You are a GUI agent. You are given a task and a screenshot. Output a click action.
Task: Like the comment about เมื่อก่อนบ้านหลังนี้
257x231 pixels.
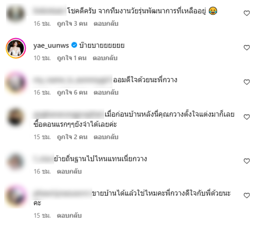click(247, 117)
